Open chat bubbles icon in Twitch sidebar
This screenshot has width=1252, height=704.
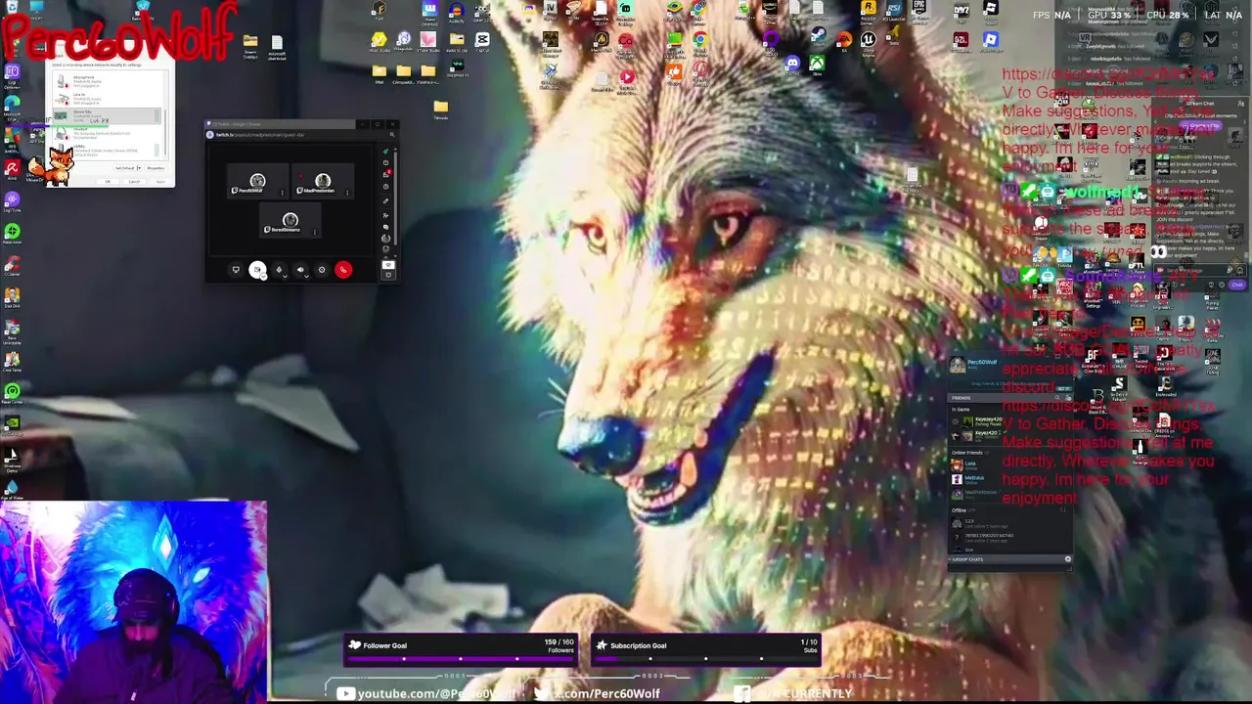click(385, 227)
